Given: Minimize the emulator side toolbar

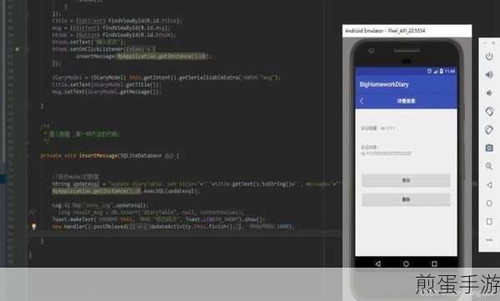Looking at the screenshot, I should click(486, 43).
